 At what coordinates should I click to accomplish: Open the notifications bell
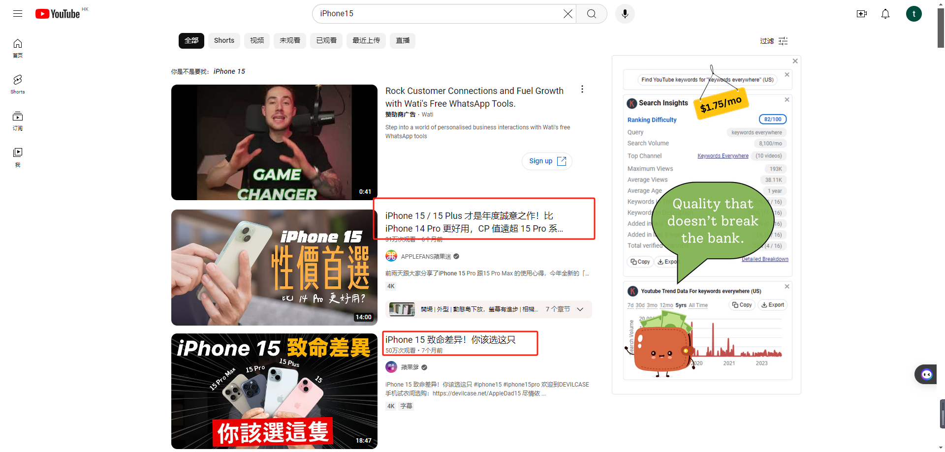click(x=885, y=14)
